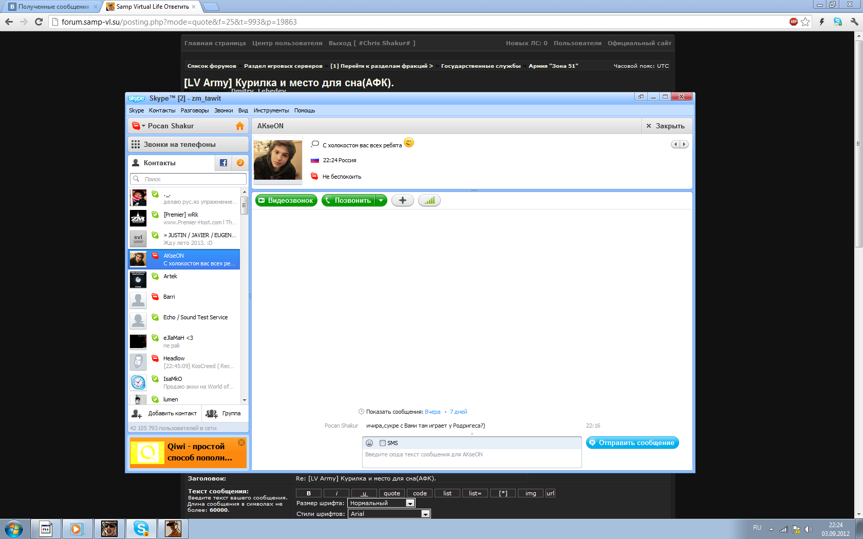Open the Chrome wrench settings menu
863x539 pixels.
click(x=854, y=22)
